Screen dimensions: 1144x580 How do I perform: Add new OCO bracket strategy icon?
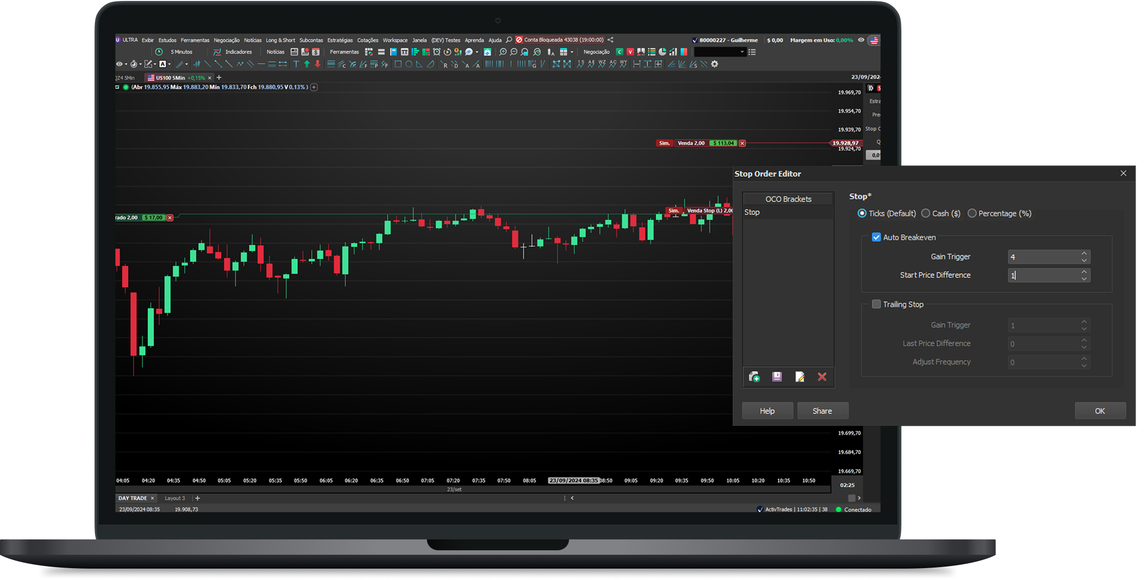(754, 377)
